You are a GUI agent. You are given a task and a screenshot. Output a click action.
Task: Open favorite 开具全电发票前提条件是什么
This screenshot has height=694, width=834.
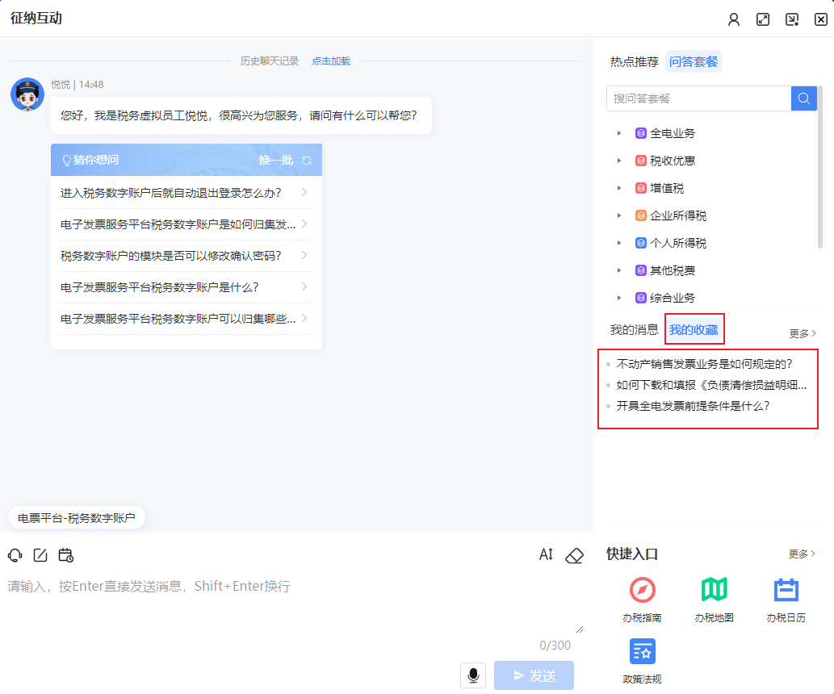pyautogui.click(x=693, y=406)
